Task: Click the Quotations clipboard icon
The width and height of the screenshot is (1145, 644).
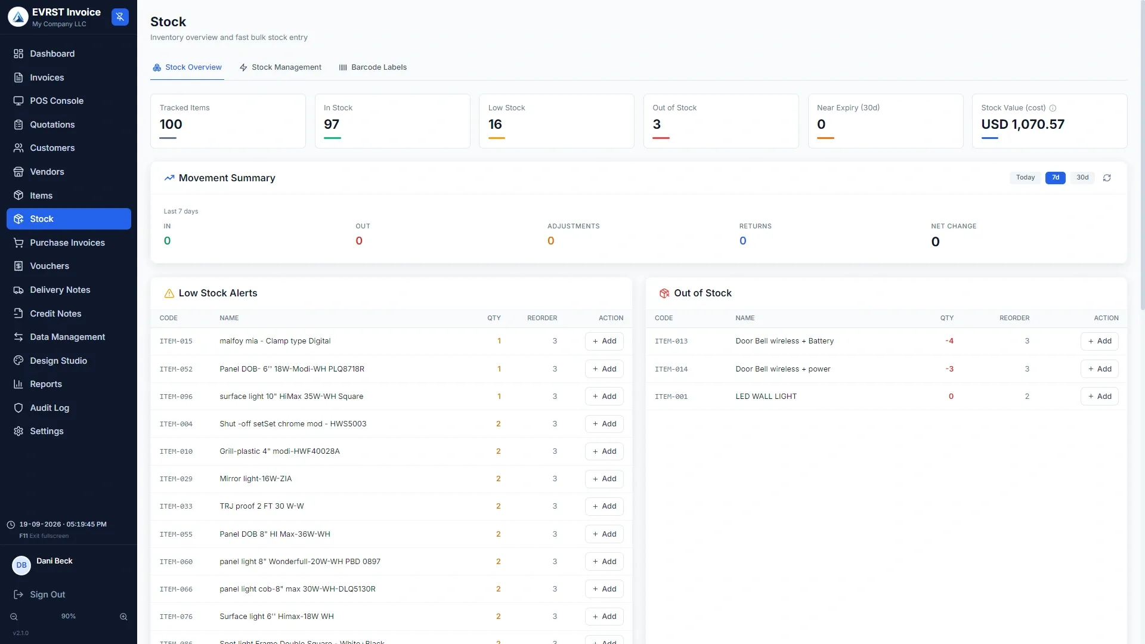Action: 18,125
